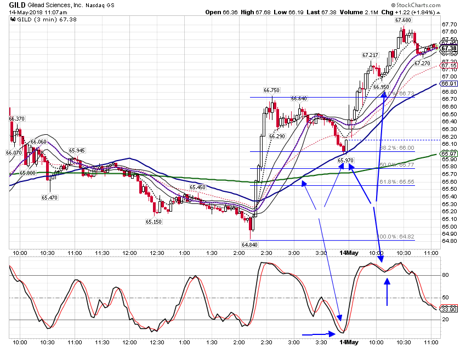Screen dimensions: 466x347
Task: Click the red 67.15 axis price tag
Action: coord(449,66)
